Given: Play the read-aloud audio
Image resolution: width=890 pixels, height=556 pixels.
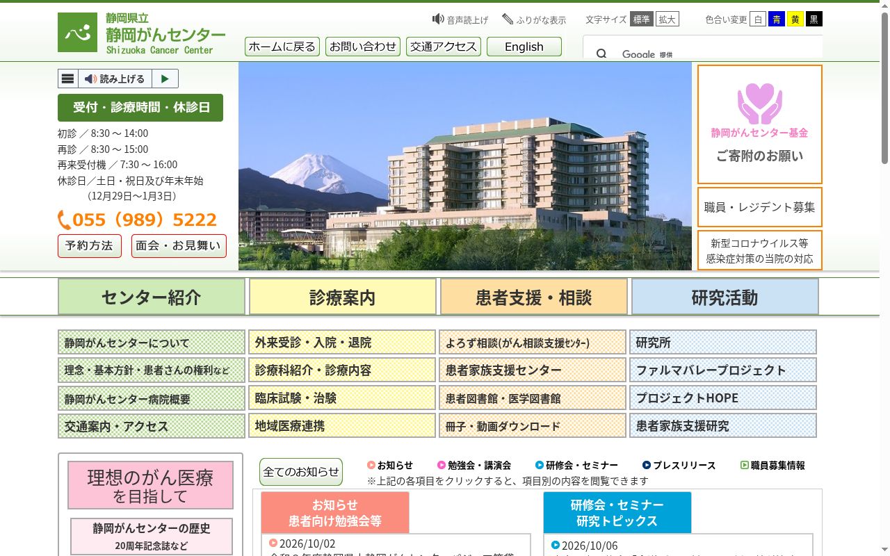Looking at the screenshot, I should tap(165, 79).
